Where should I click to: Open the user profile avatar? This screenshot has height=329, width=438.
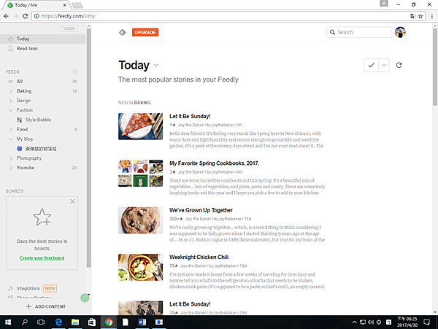click(400, 32)
